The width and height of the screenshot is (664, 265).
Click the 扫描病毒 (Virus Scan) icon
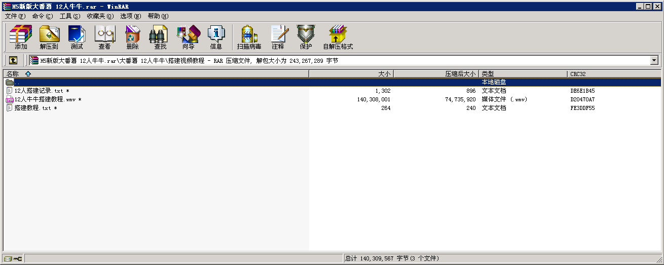coord(249,37)
